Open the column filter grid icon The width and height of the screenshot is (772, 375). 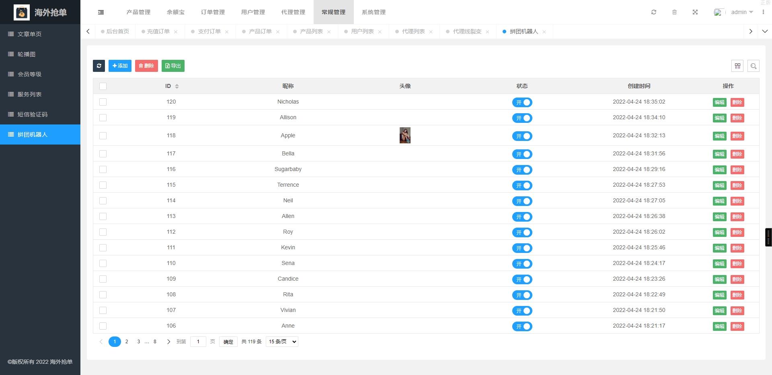tap(737, 66)
